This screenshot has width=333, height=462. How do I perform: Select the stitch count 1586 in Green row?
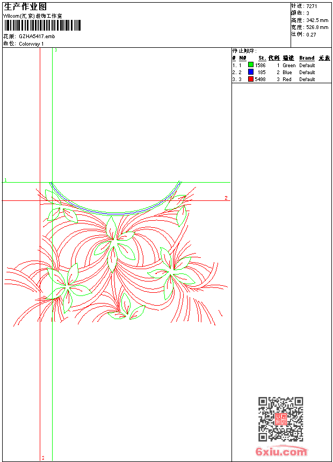[260, 66]
